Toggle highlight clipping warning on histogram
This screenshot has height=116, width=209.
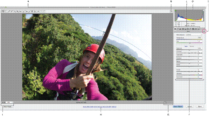203,10
